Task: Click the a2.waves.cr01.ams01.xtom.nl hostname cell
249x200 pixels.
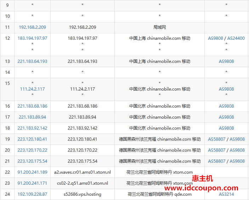Action: coord(82,172)
